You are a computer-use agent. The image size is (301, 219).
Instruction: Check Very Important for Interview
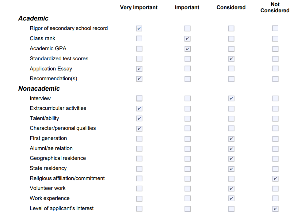139,98
